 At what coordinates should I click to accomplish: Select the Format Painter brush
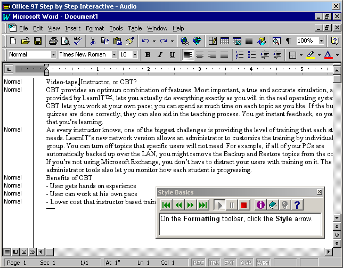[x=130, y=41]
